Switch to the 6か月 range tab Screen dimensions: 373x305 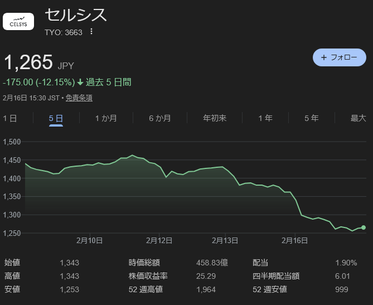pos(160,118)
